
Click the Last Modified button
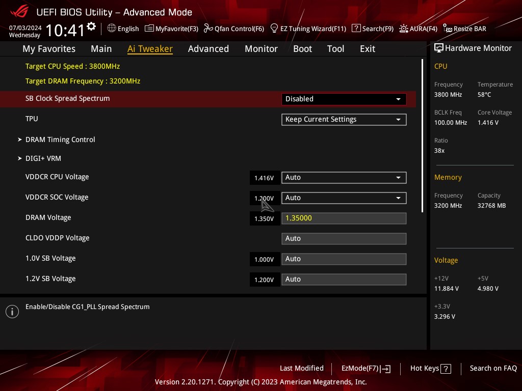pos(302,369)
